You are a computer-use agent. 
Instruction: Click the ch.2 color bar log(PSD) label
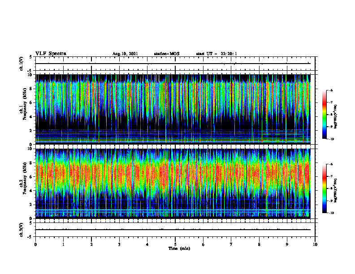point(336,190)
